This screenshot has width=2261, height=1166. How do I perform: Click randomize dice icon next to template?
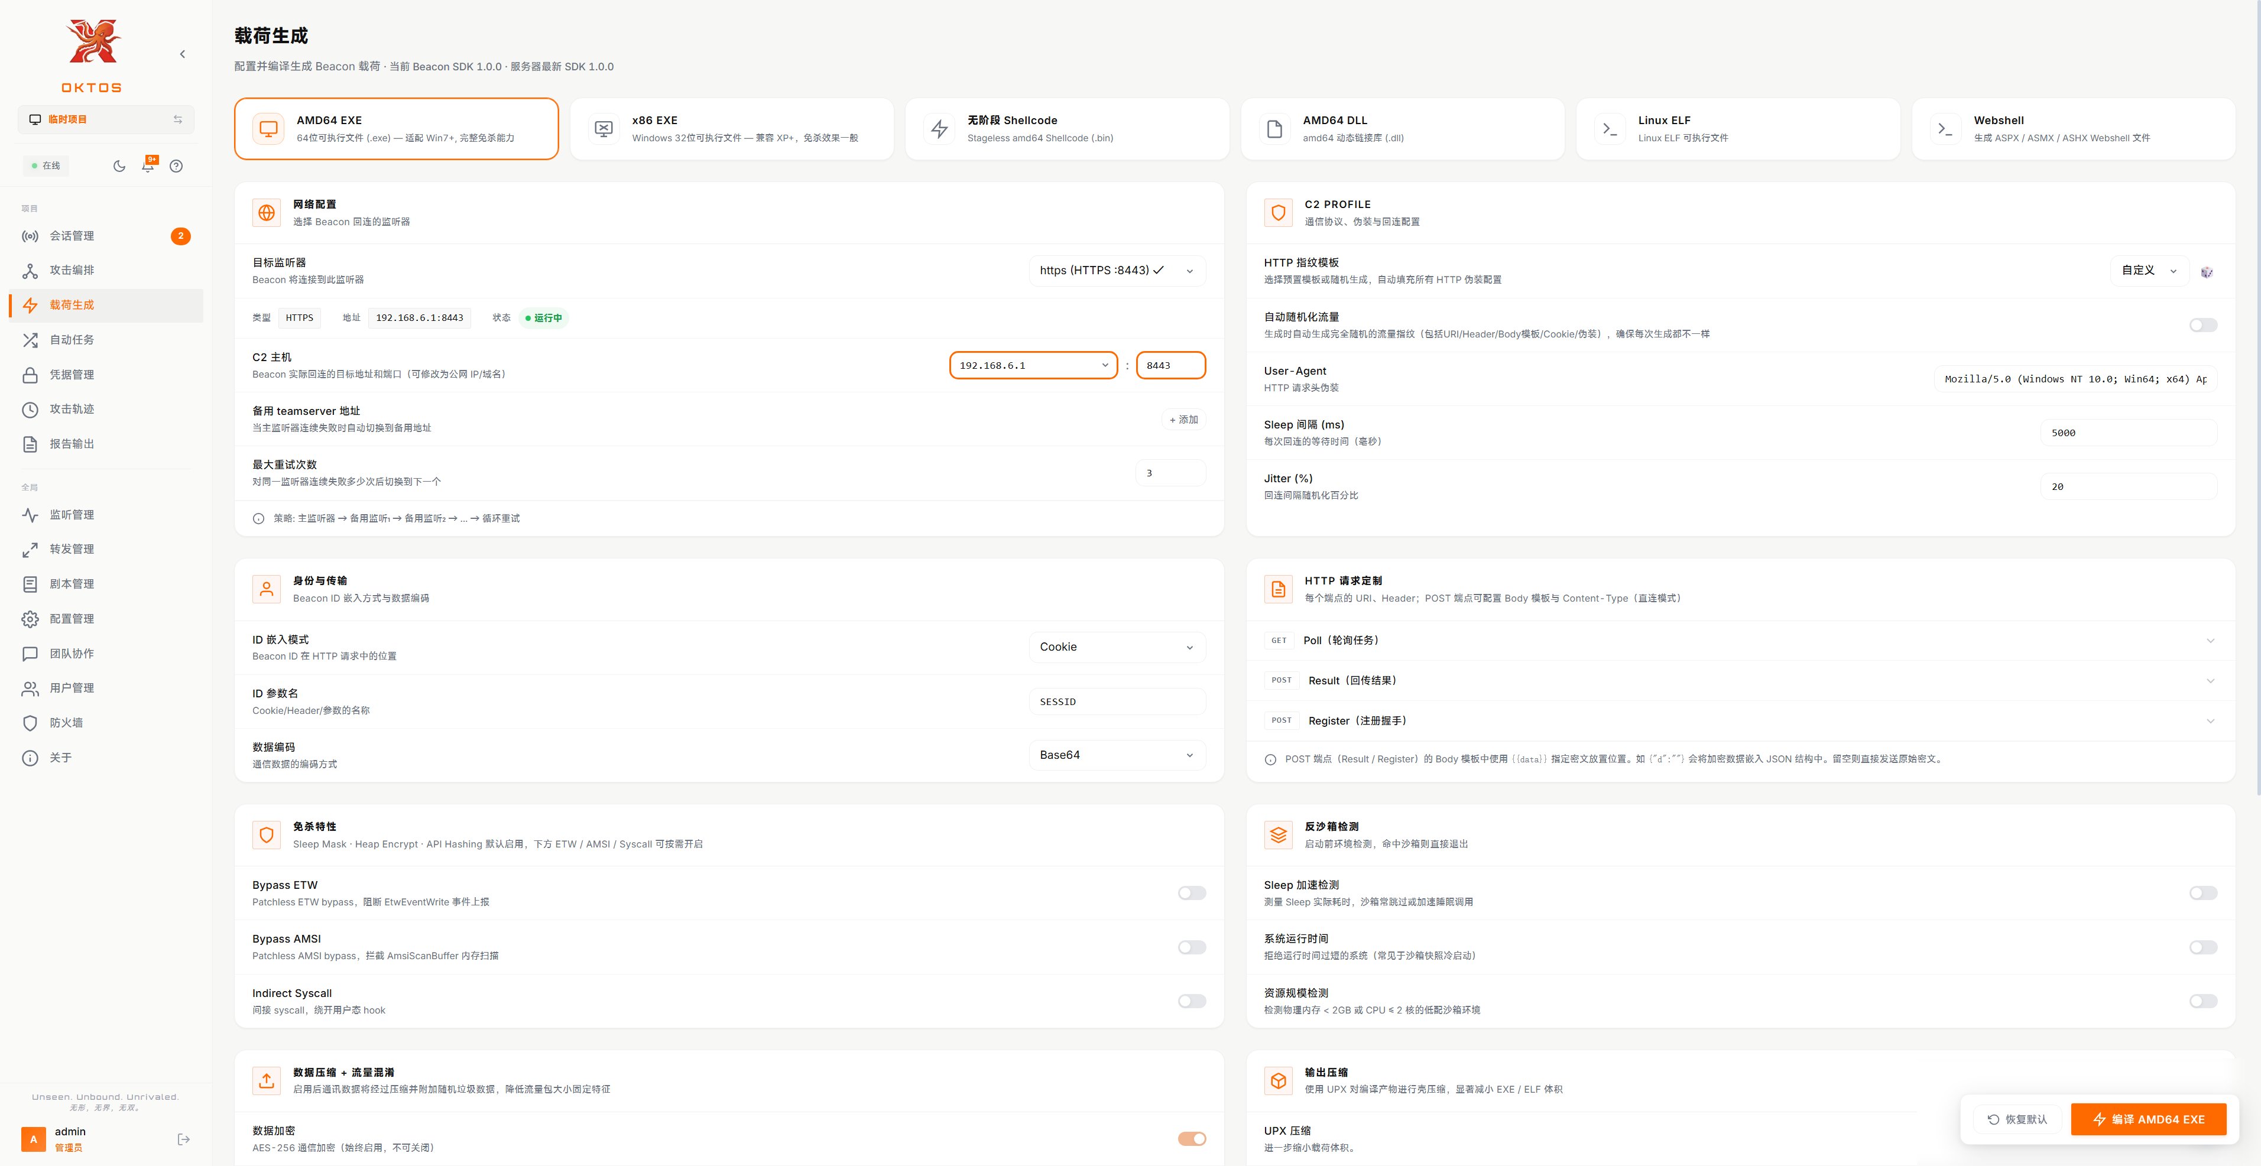(x=2207, y=272)
